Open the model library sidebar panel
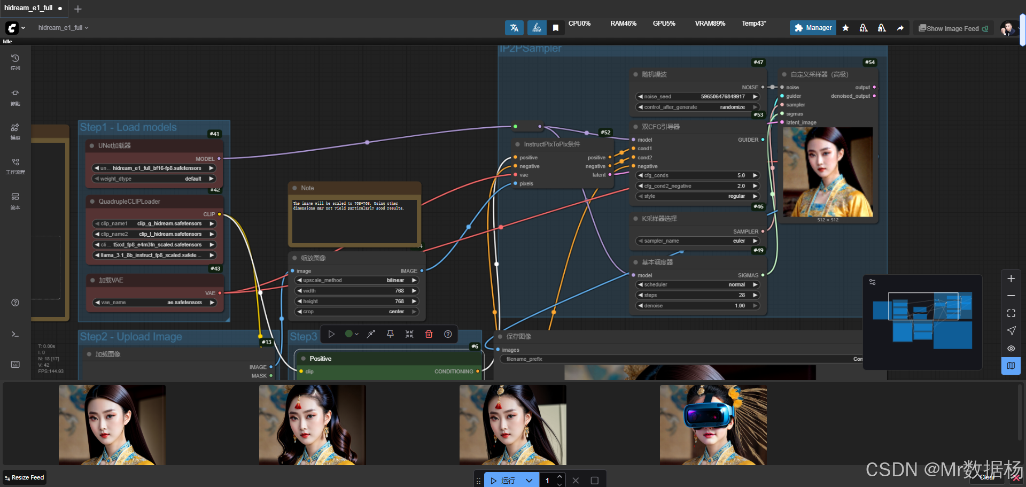Image resolution: width=1026 pixels, height=487 pixels. [15, 132]
